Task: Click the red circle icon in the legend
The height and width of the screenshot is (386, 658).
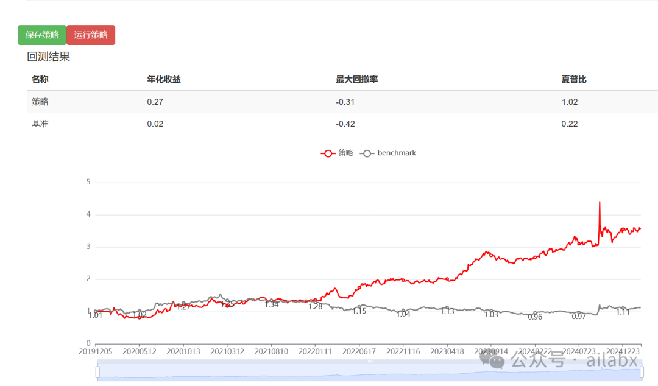Action: [327, 153]
